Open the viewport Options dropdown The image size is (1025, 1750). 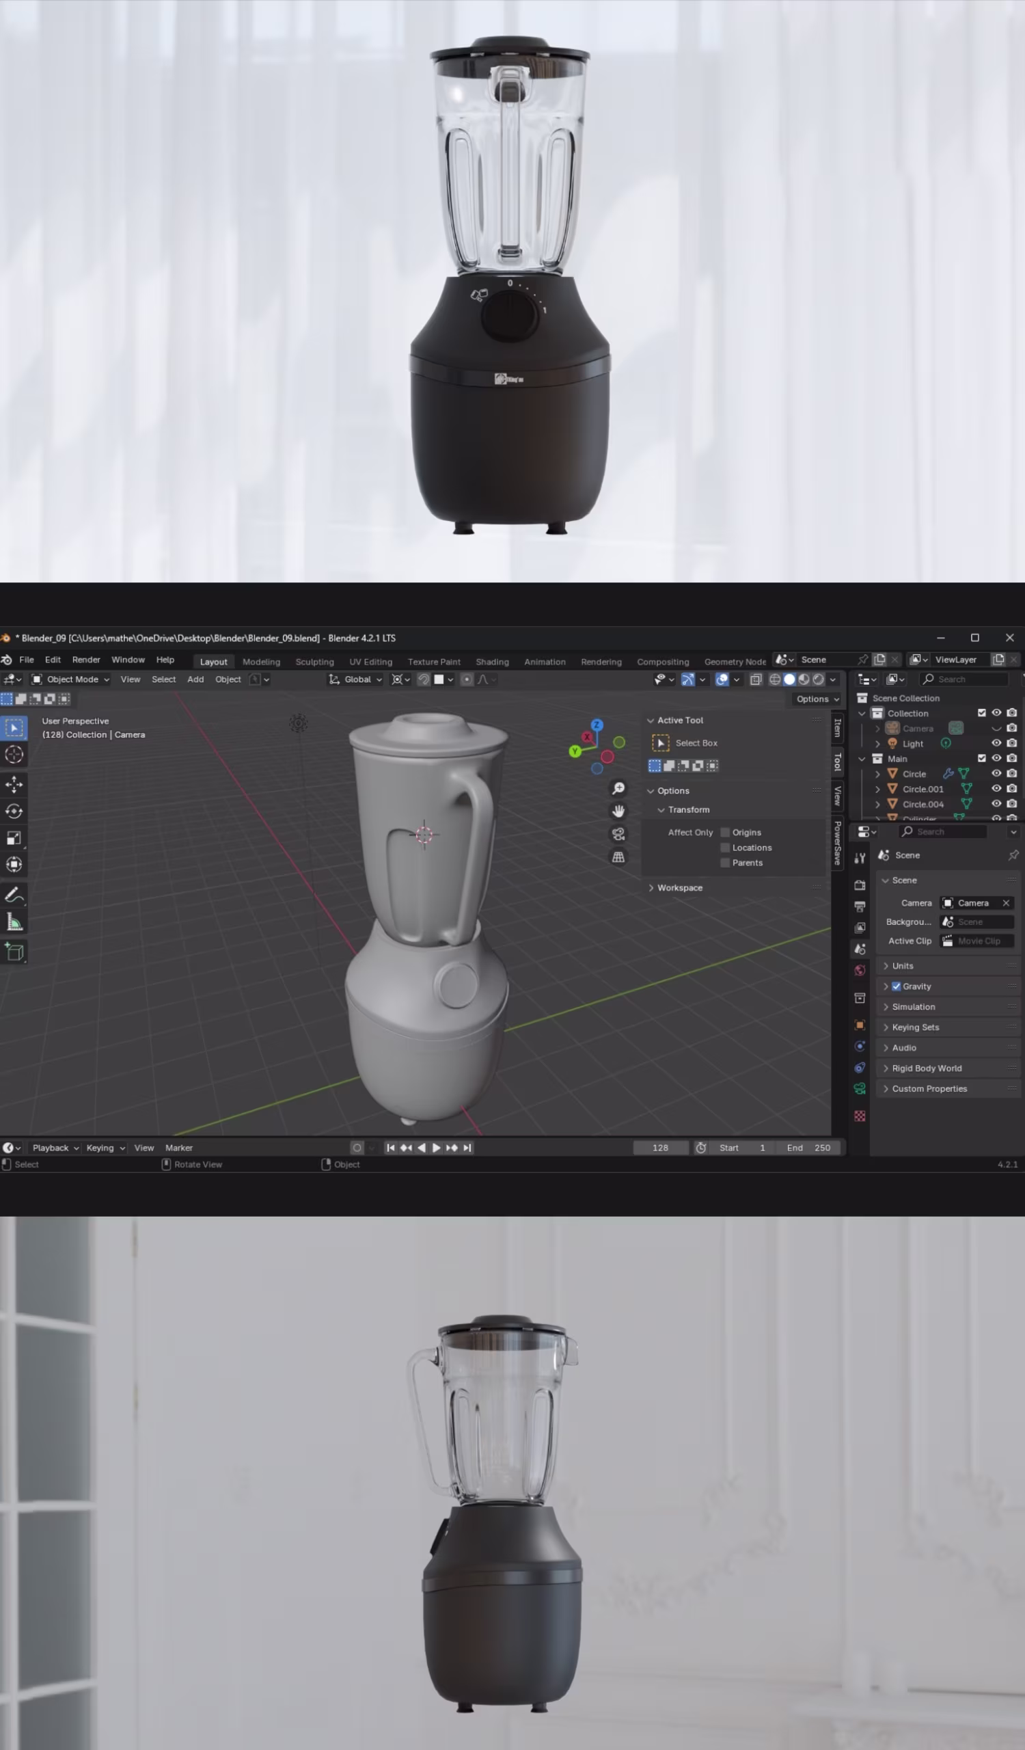(x=817, y=699)
